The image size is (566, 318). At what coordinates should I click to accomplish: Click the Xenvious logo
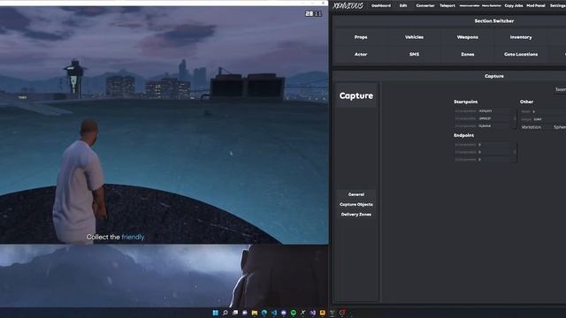(348, 6)
